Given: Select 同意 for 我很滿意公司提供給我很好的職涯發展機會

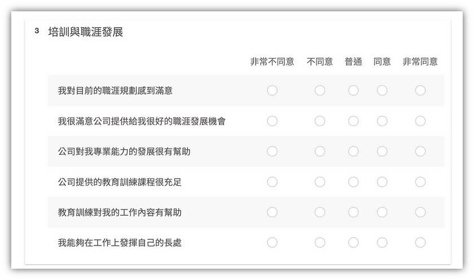Looking at the screenshot, I should pos(382,121).
